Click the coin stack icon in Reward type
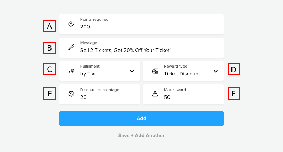Viewport: 283px width, 152px height. click(x=155, y=71)
